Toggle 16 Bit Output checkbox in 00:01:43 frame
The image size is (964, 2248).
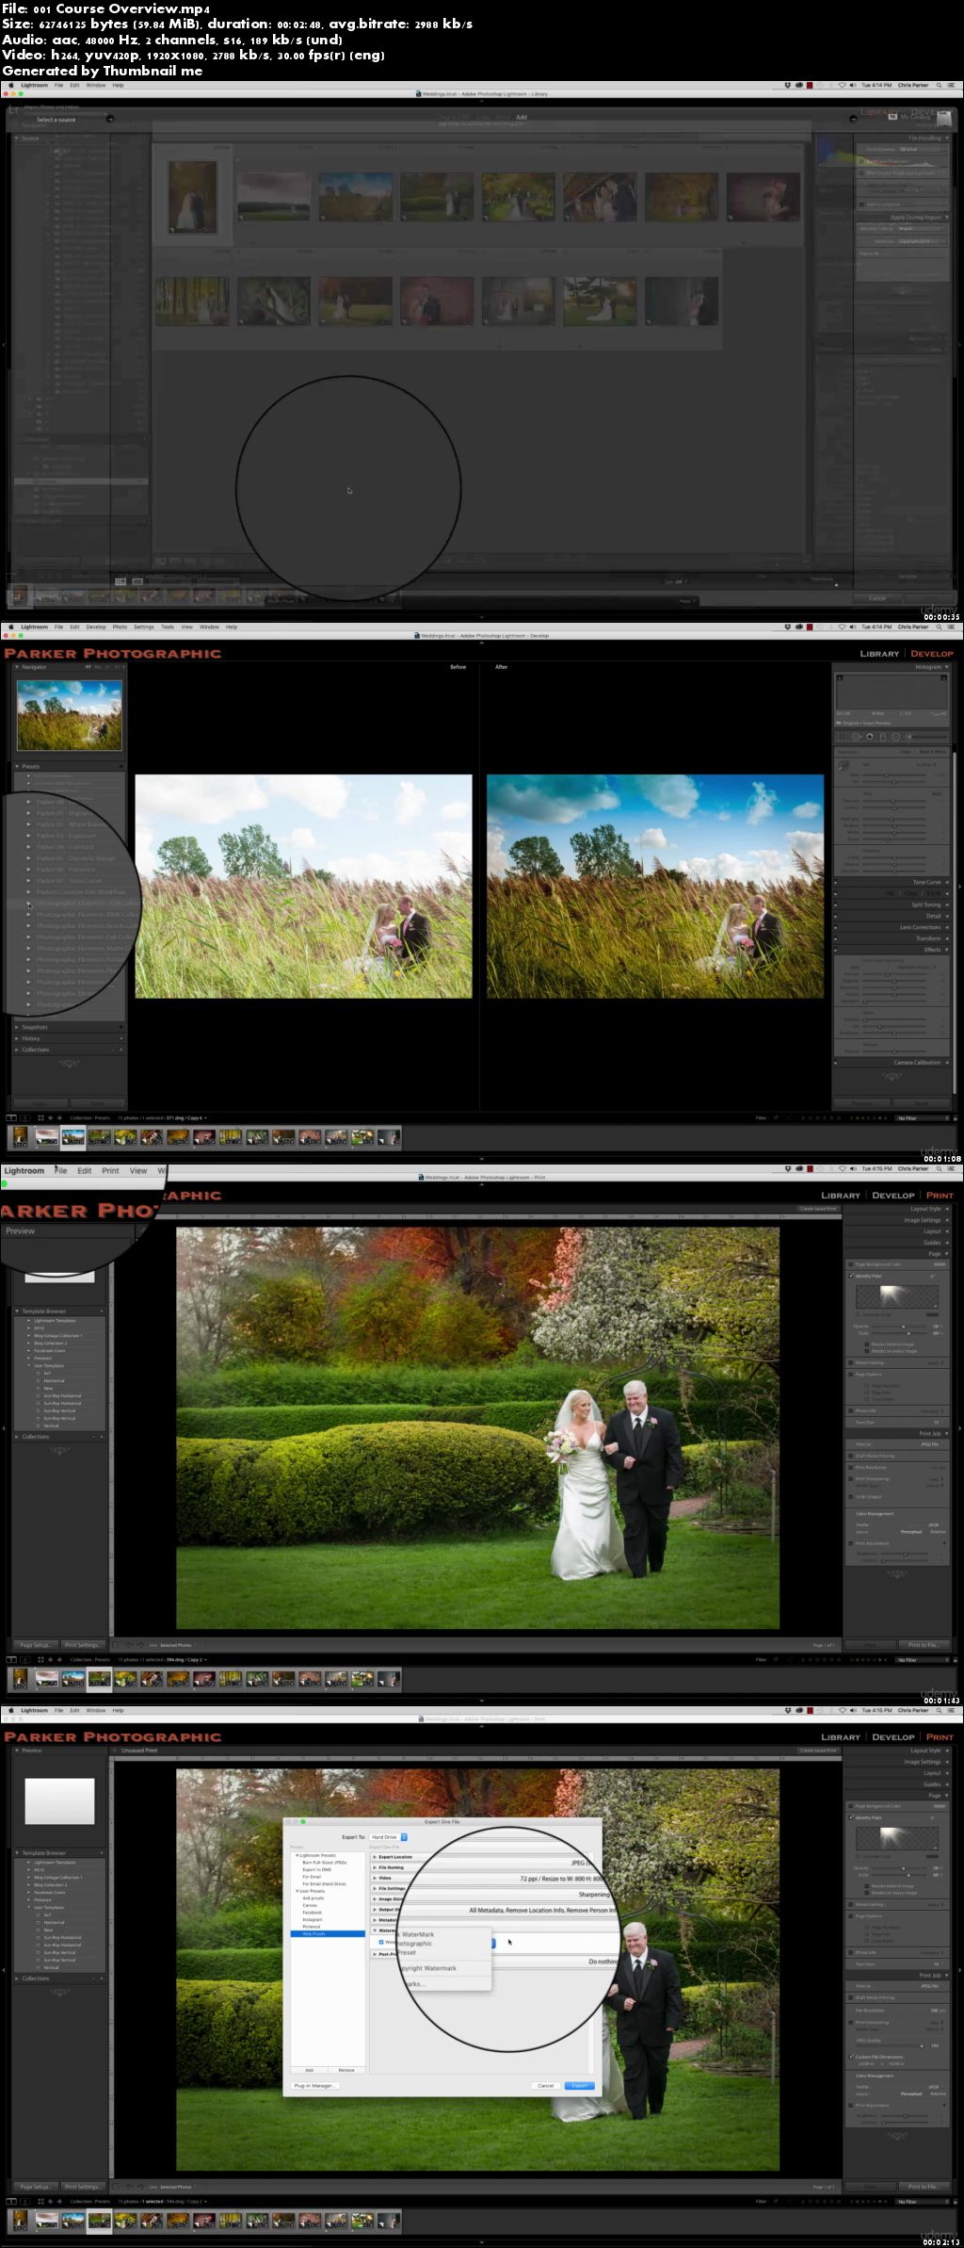coord(851,1496)
